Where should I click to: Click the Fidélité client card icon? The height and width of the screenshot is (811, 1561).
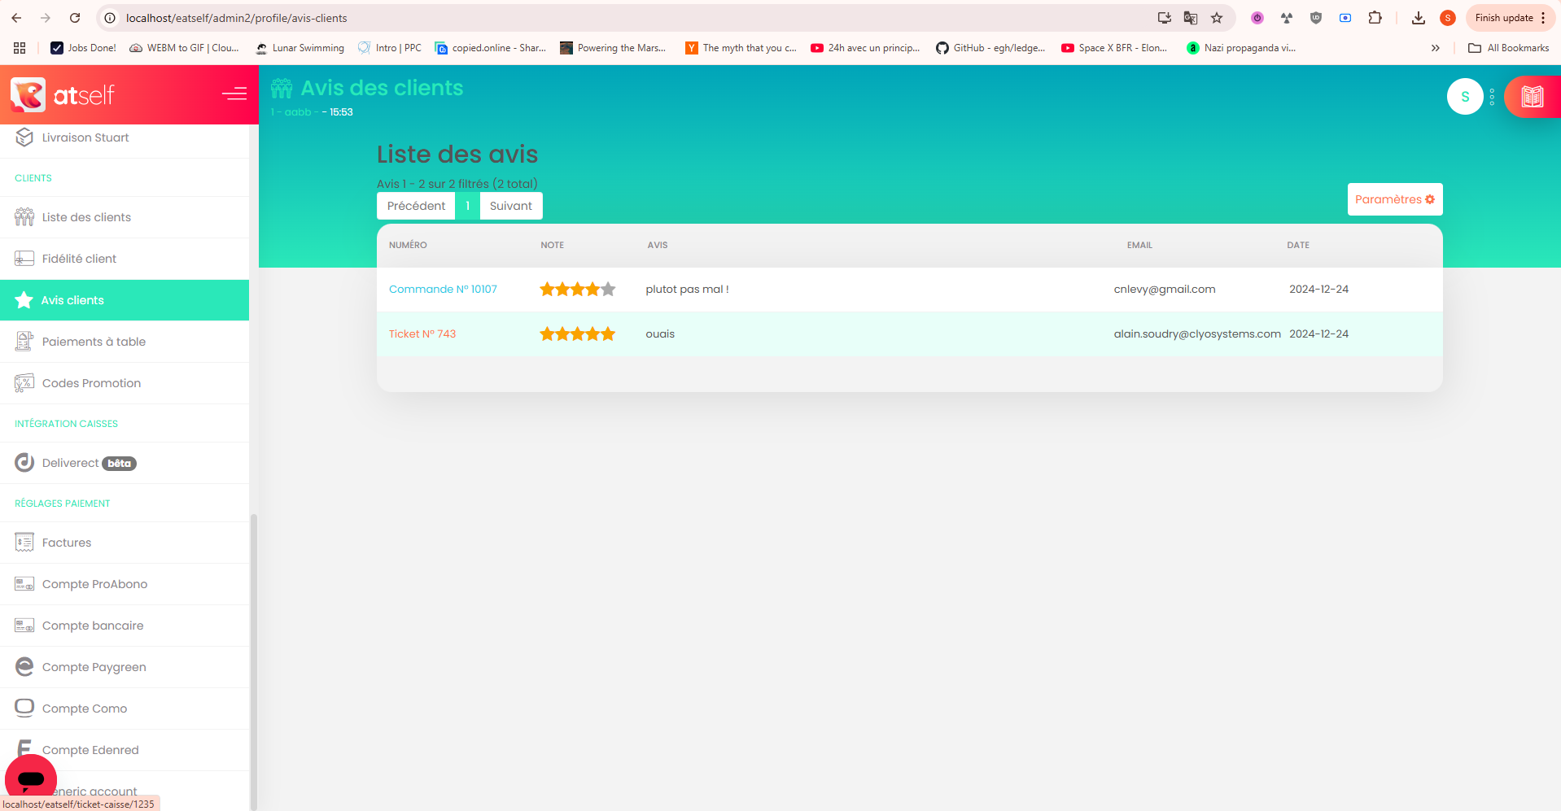click(24, 259)
